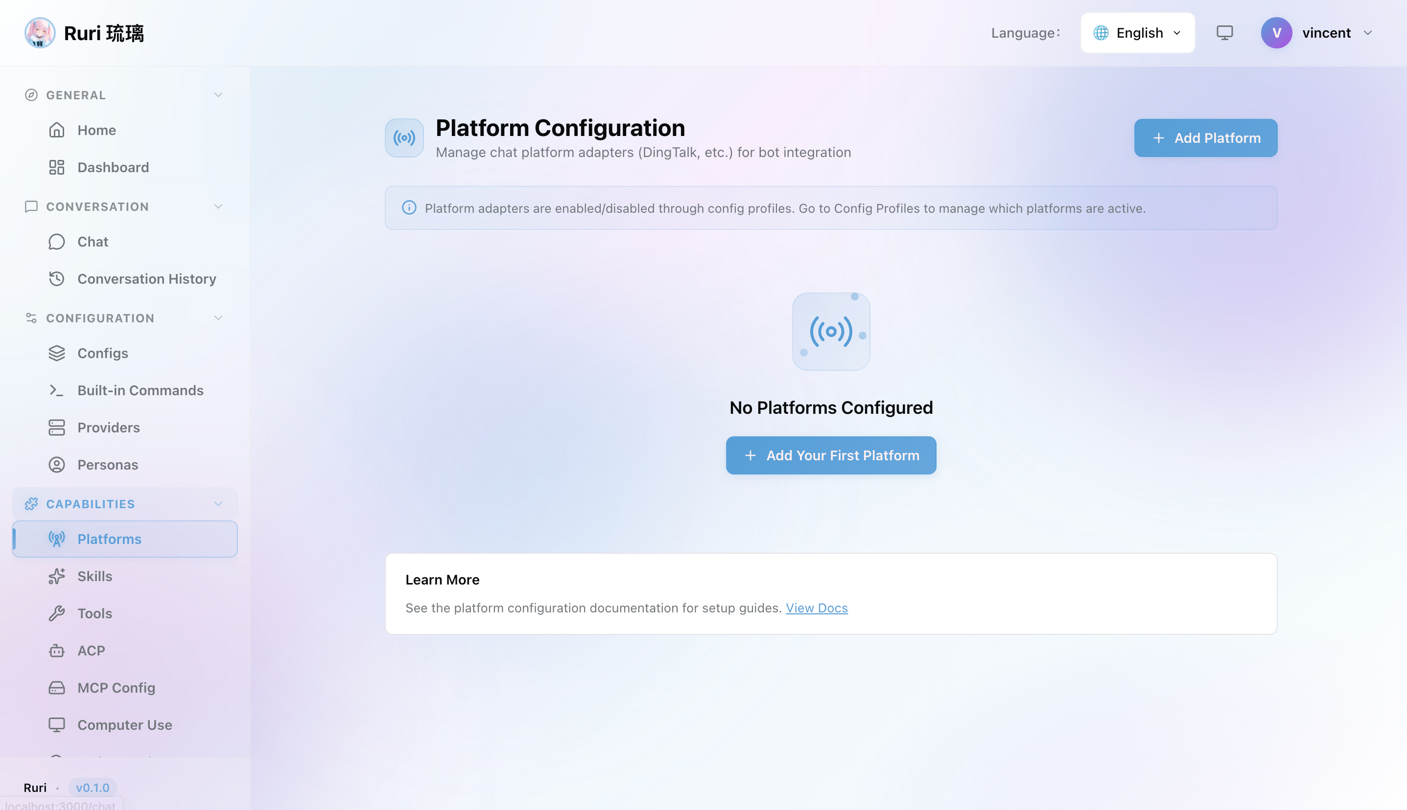Screen dimensions: 1407x810
Task: Click the vincent username label
Action: tap(1326, 33)
